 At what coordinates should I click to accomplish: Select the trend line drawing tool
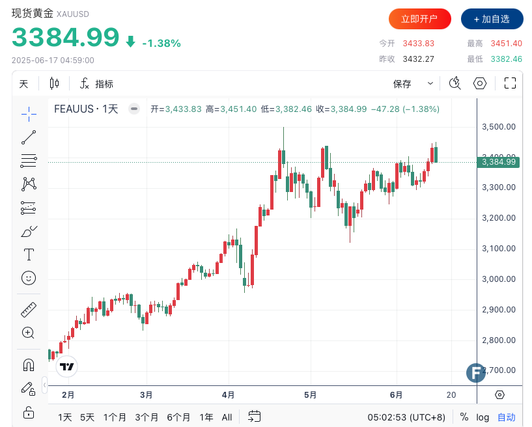point(29,137)
